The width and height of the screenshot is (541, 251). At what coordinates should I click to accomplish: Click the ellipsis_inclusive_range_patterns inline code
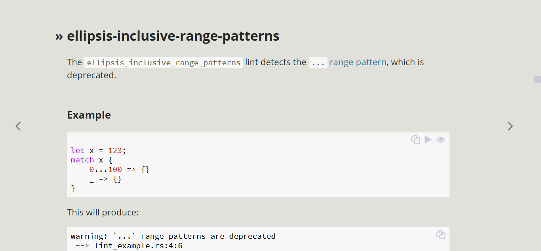(x=164, y=62)
